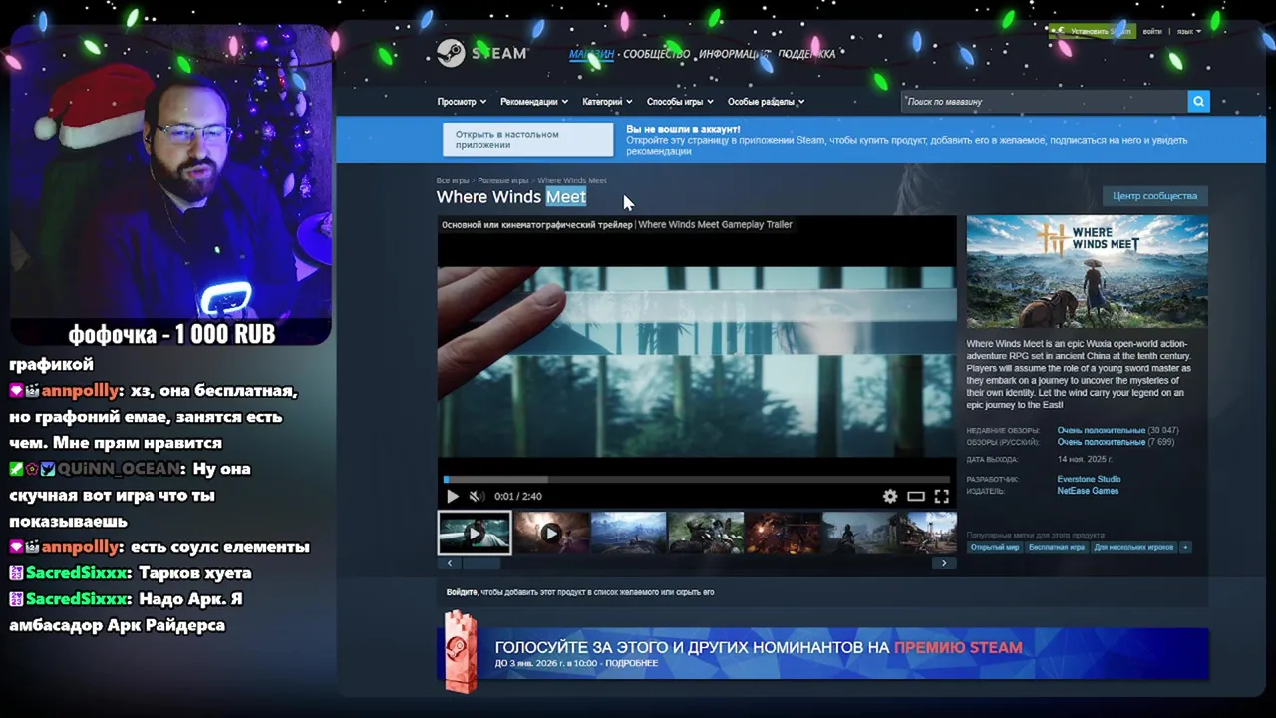Screen dimensions: 1276x718
Task: Seek along the trailer progress bar
Action: (697, 480)
